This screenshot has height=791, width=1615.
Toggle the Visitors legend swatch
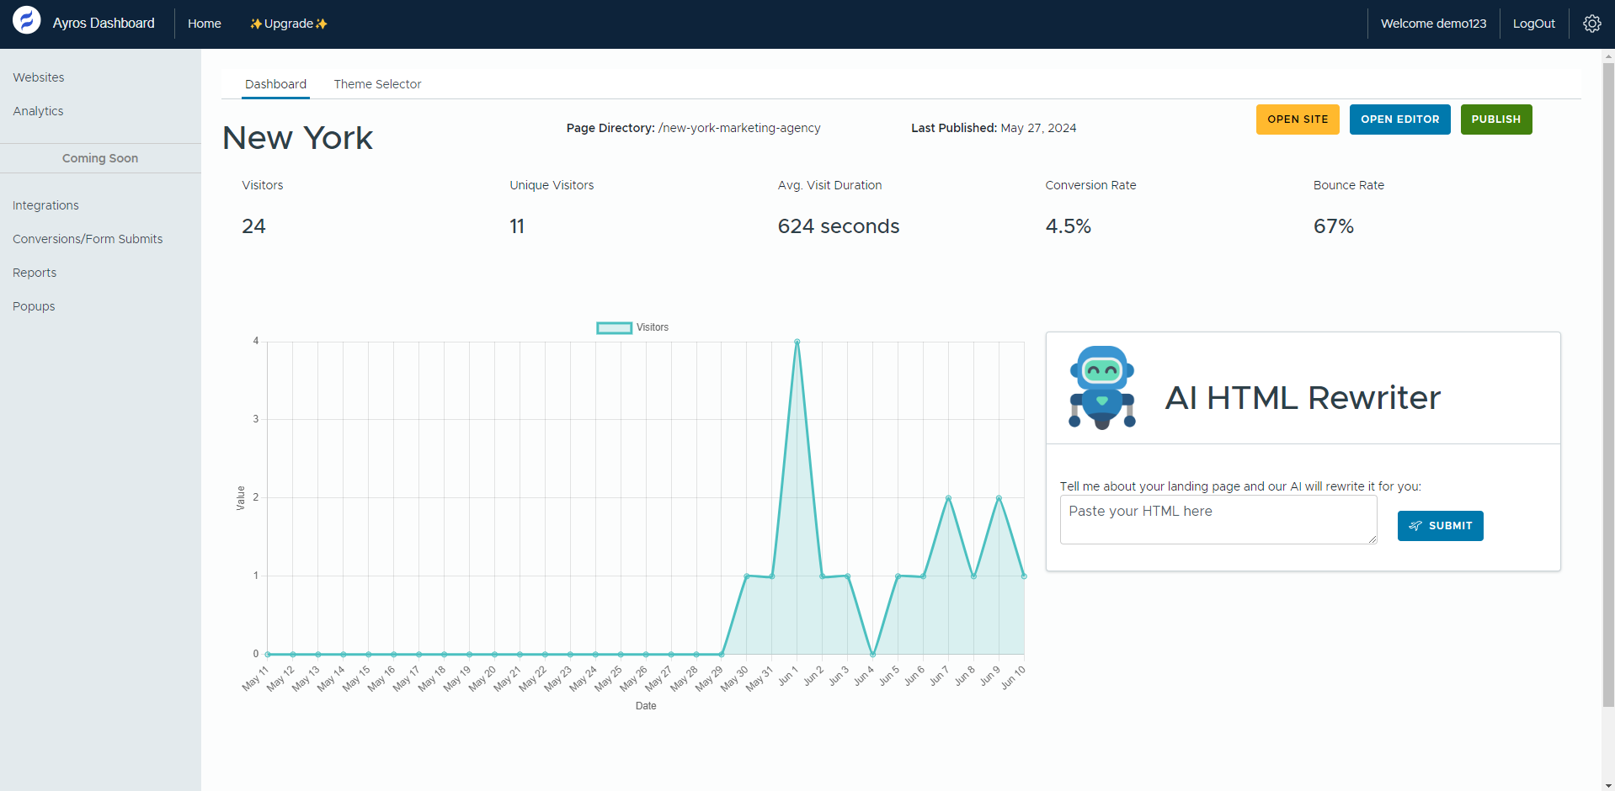pyautogui.click(x=614, y=328)
